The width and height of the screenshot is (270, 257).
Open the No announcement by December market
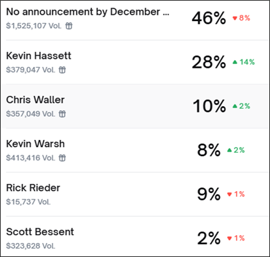pos(88,12)
